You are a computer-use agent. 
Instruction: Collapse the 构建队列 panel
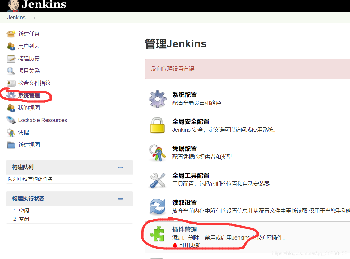click(x=120, y=167)
